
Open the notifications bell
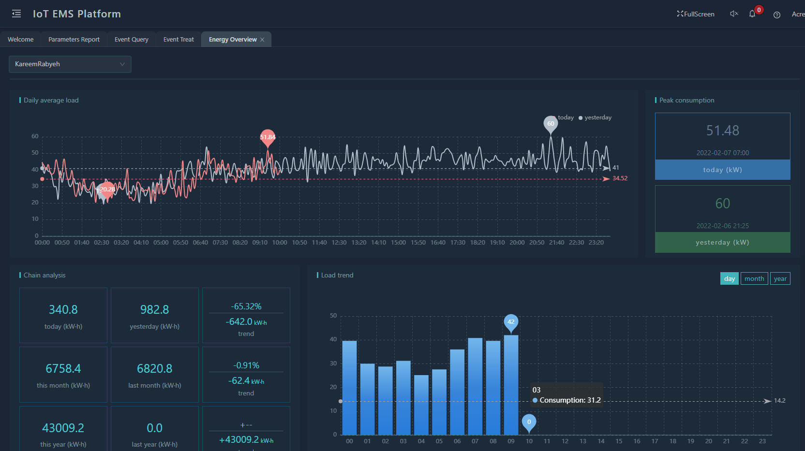coord(752,14)
